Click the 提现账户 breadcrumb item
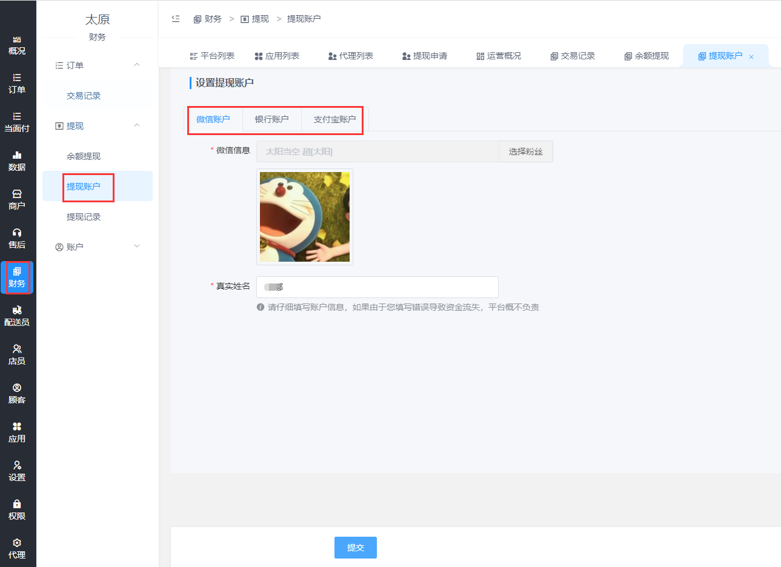 point(304,19)
